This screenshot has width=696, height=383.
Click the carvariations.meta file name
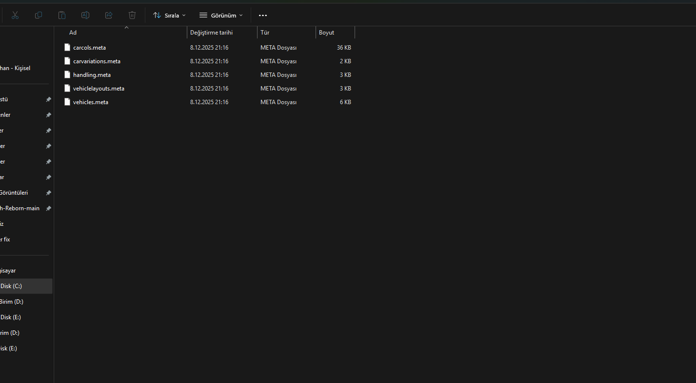coord(97,61)
